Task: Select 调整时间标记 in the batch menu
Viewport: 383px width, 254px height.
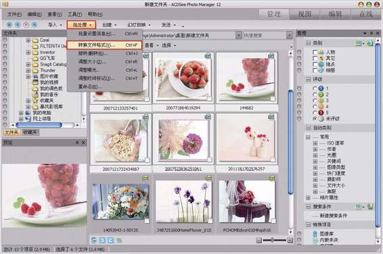Action: (x=104, y=78)
